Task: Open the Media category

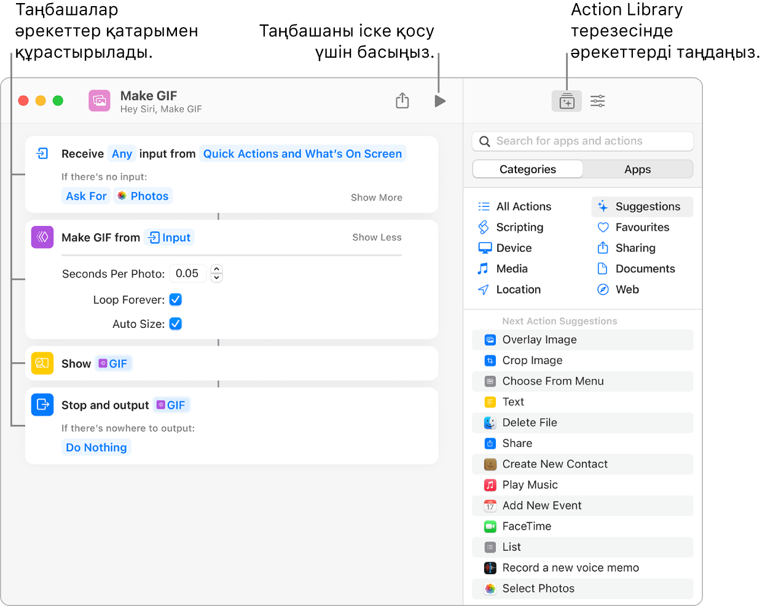Action: point(511,269)
